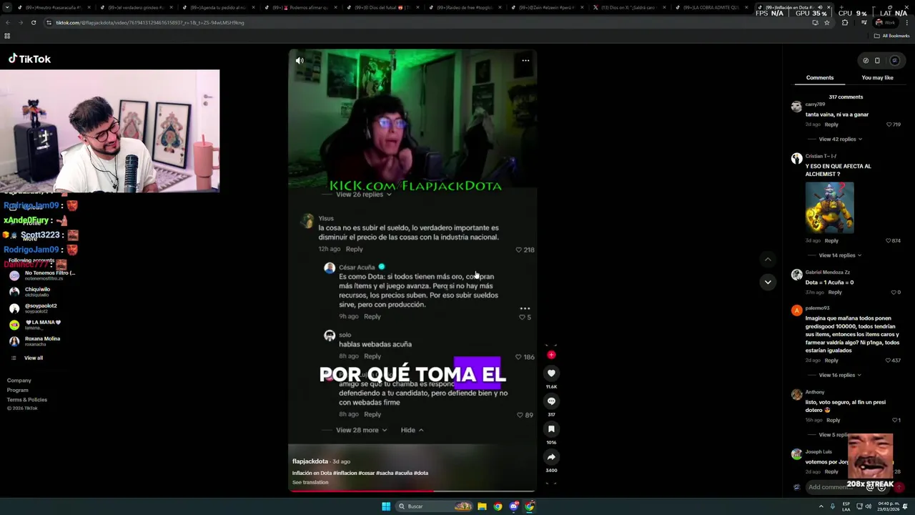
Task: Like the video with heart icon
Action: [551, 373]
